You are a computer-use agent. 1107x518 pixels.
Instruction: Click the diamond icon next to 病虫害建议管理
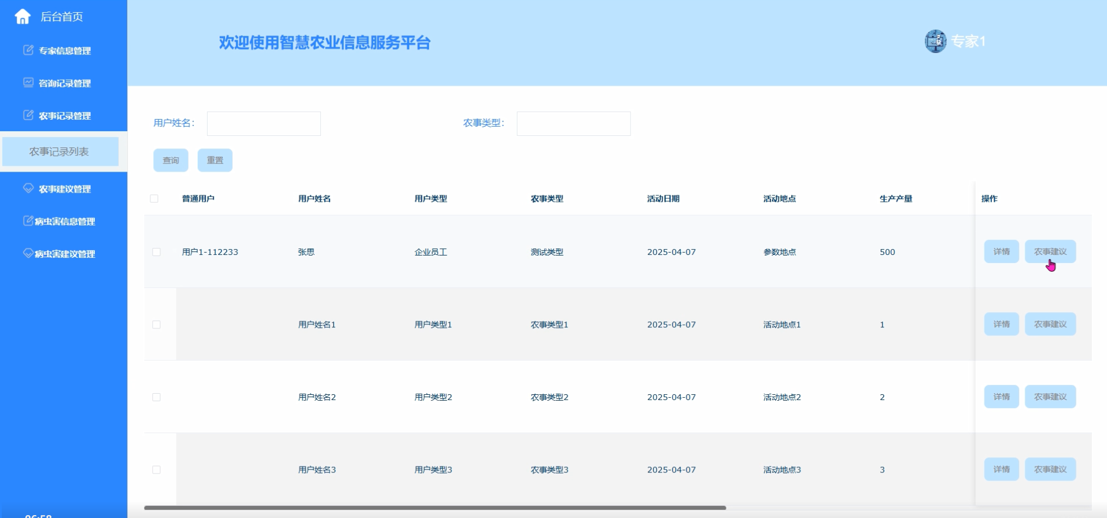[28, 253]
